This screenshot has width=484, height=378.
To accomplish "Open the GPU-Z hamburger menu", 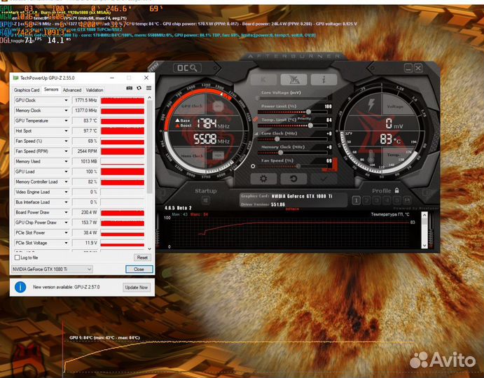I will [x=148, y=88].
